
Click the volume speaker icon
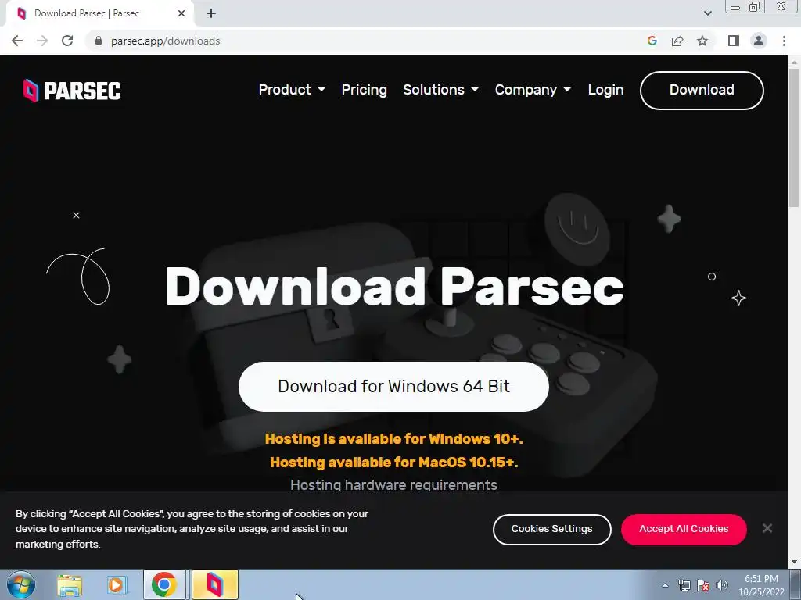(x=722, y=585)
